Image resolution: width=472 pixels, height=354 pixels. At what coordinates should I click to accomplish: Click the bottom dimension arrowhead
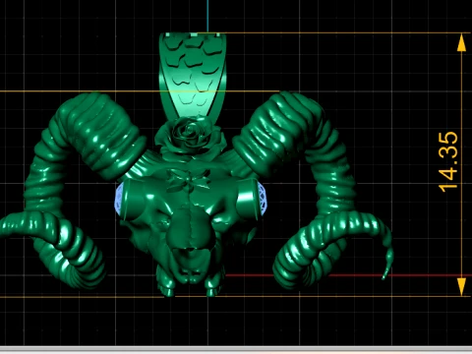pos(461,286)
